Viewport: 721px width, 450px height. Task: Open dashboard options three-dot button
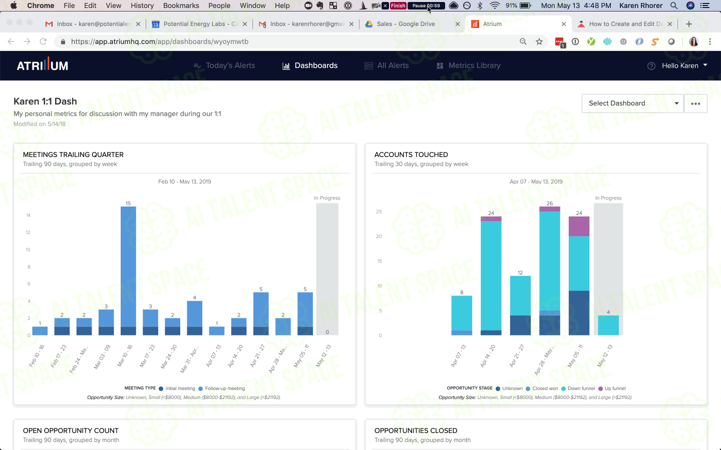point(695,103)
